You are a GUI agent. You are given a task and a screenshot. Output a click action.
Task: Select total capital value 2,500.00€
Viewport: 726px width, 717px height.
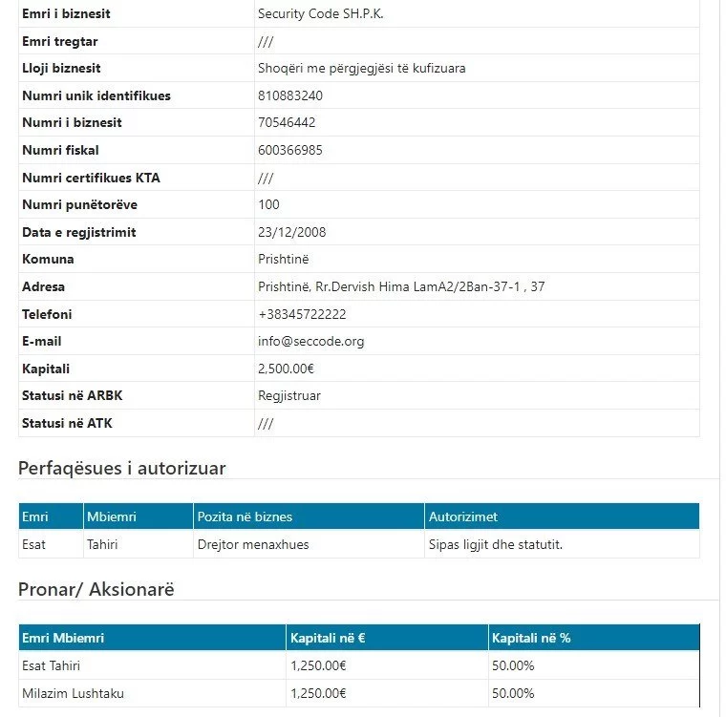pyautogui.click(x=286, y=369)
